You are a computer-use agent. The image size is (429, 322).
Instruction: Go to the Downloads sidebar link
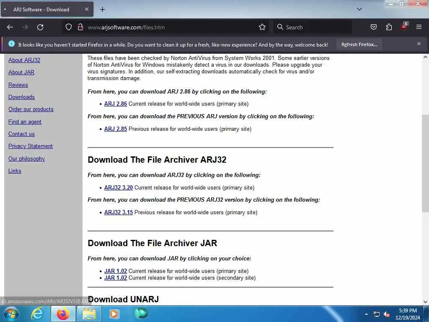(x=21, y=97)
